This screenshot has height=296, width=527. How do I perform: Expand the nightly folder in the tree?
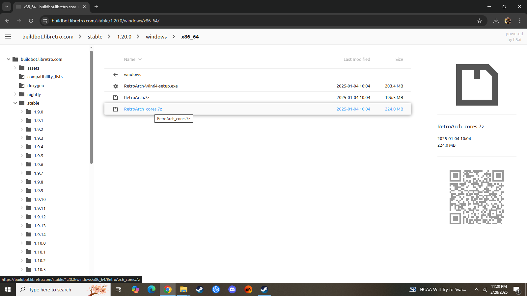point(15,94)
